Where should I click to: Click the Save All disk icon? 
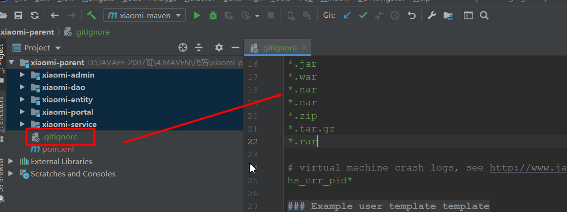pyautogui.click(x=18, y=15)
